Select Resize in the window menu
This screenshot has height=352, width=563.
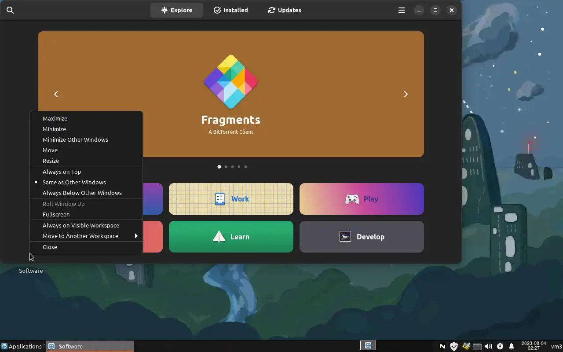86,161
